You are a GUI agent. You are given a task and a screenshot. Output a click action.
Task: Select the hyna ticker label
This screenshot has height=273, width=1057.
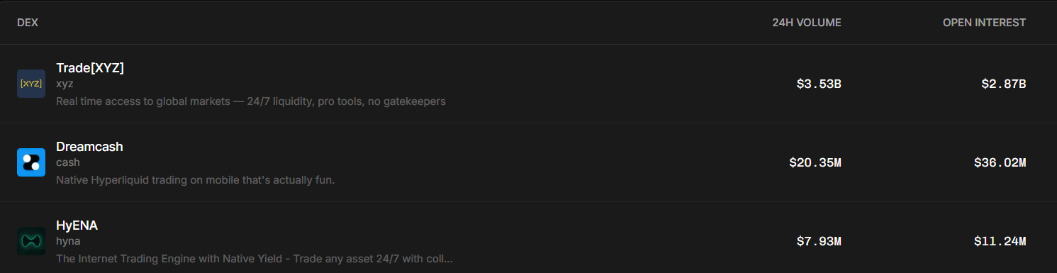coord(68,241)
